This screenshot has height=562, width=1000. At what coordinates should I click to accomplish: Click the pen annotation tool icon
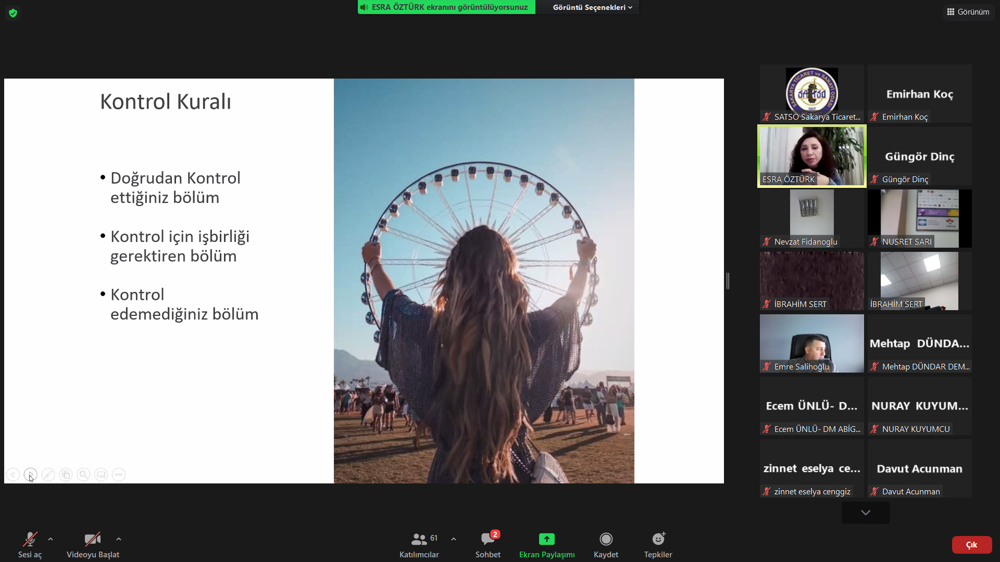point(48,475)
